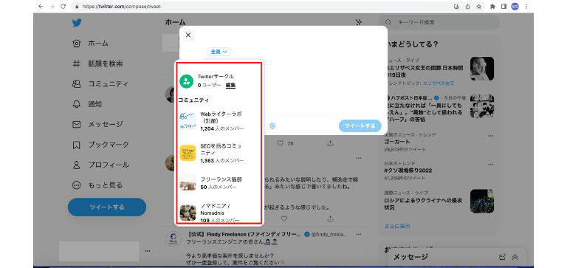Open ブックマーク in the sidebar

100,145
